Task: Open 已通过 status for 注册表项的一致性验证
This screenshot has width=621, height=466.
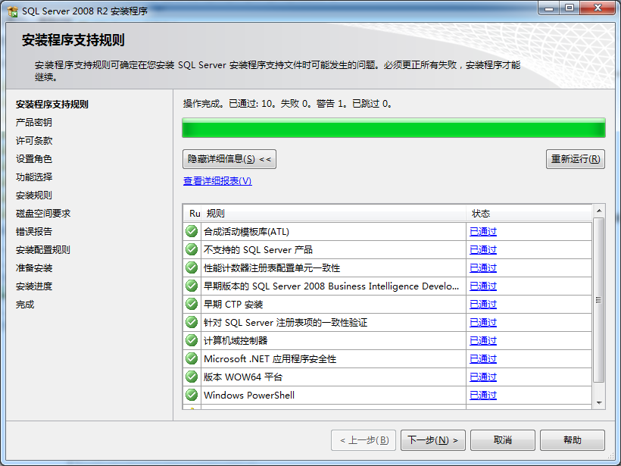Action: (482, 323)
